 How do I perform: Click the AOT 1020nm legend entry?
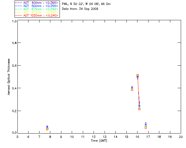pyautogui.click(x=37, y=15)
